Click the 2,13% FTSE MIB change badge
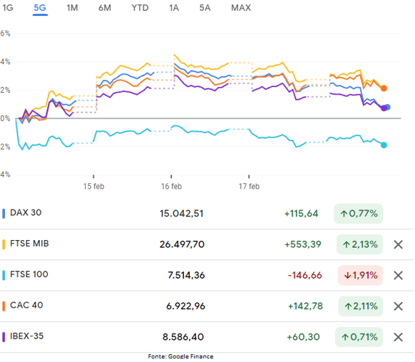Screen dimensions: 415x362 tap(359, 244)
